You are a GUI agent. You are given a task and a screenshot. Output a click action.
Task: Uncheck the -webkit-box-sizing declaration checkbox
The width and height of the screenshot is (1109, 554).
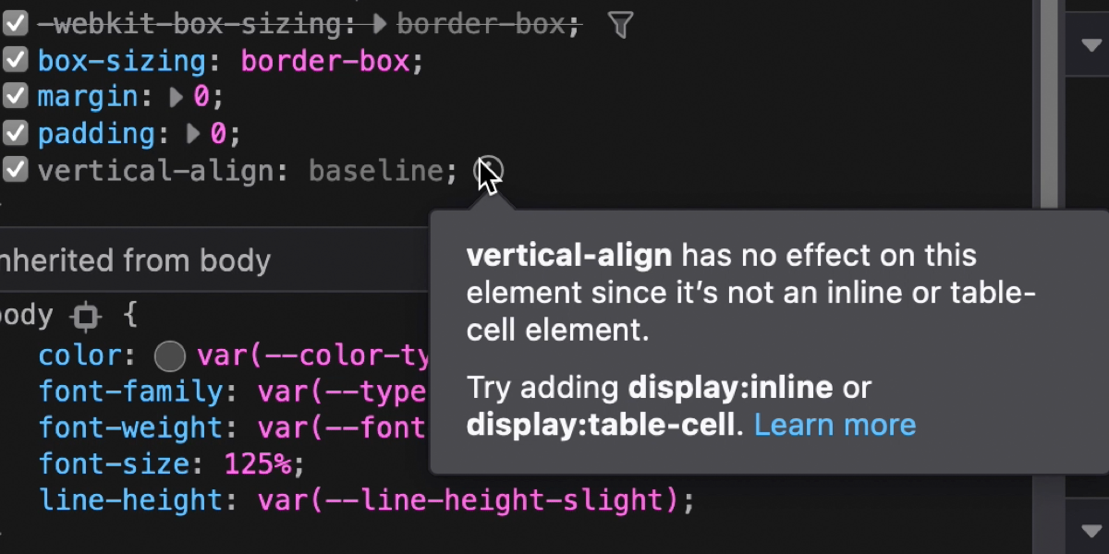point(16,25)
